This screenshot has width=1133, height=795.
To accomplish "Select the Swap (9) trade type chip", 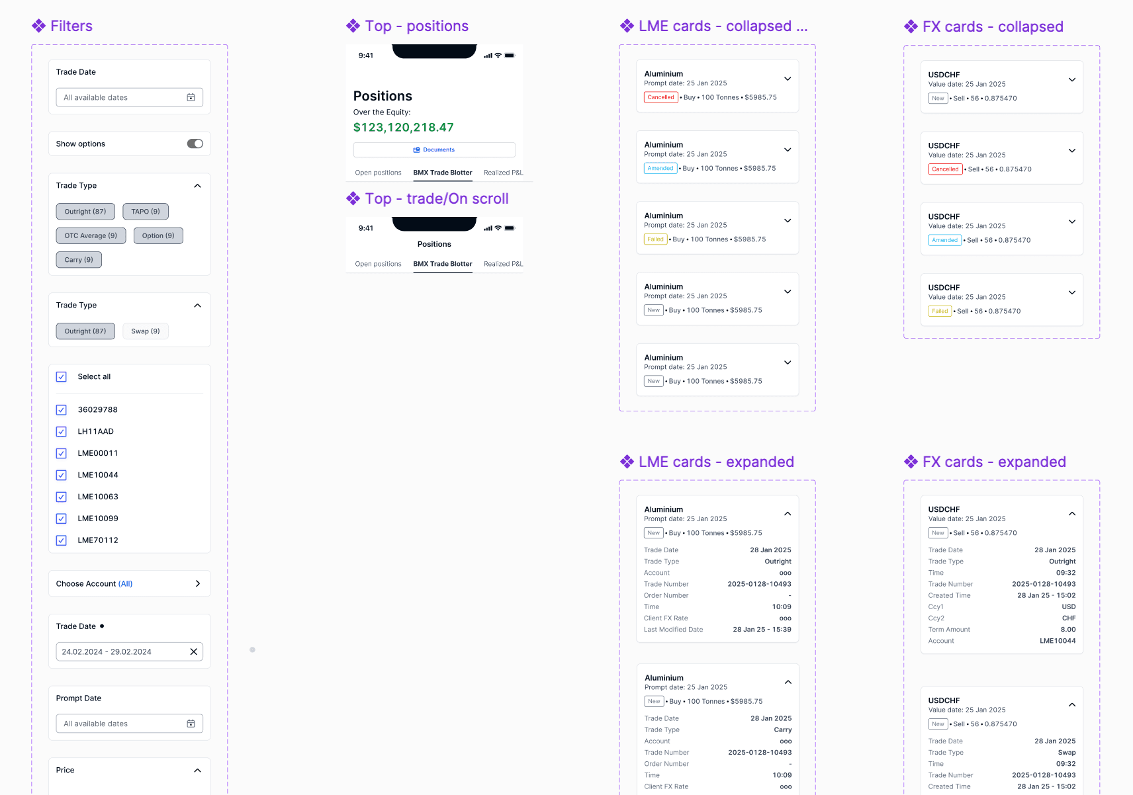I will (x=146, y=331).
